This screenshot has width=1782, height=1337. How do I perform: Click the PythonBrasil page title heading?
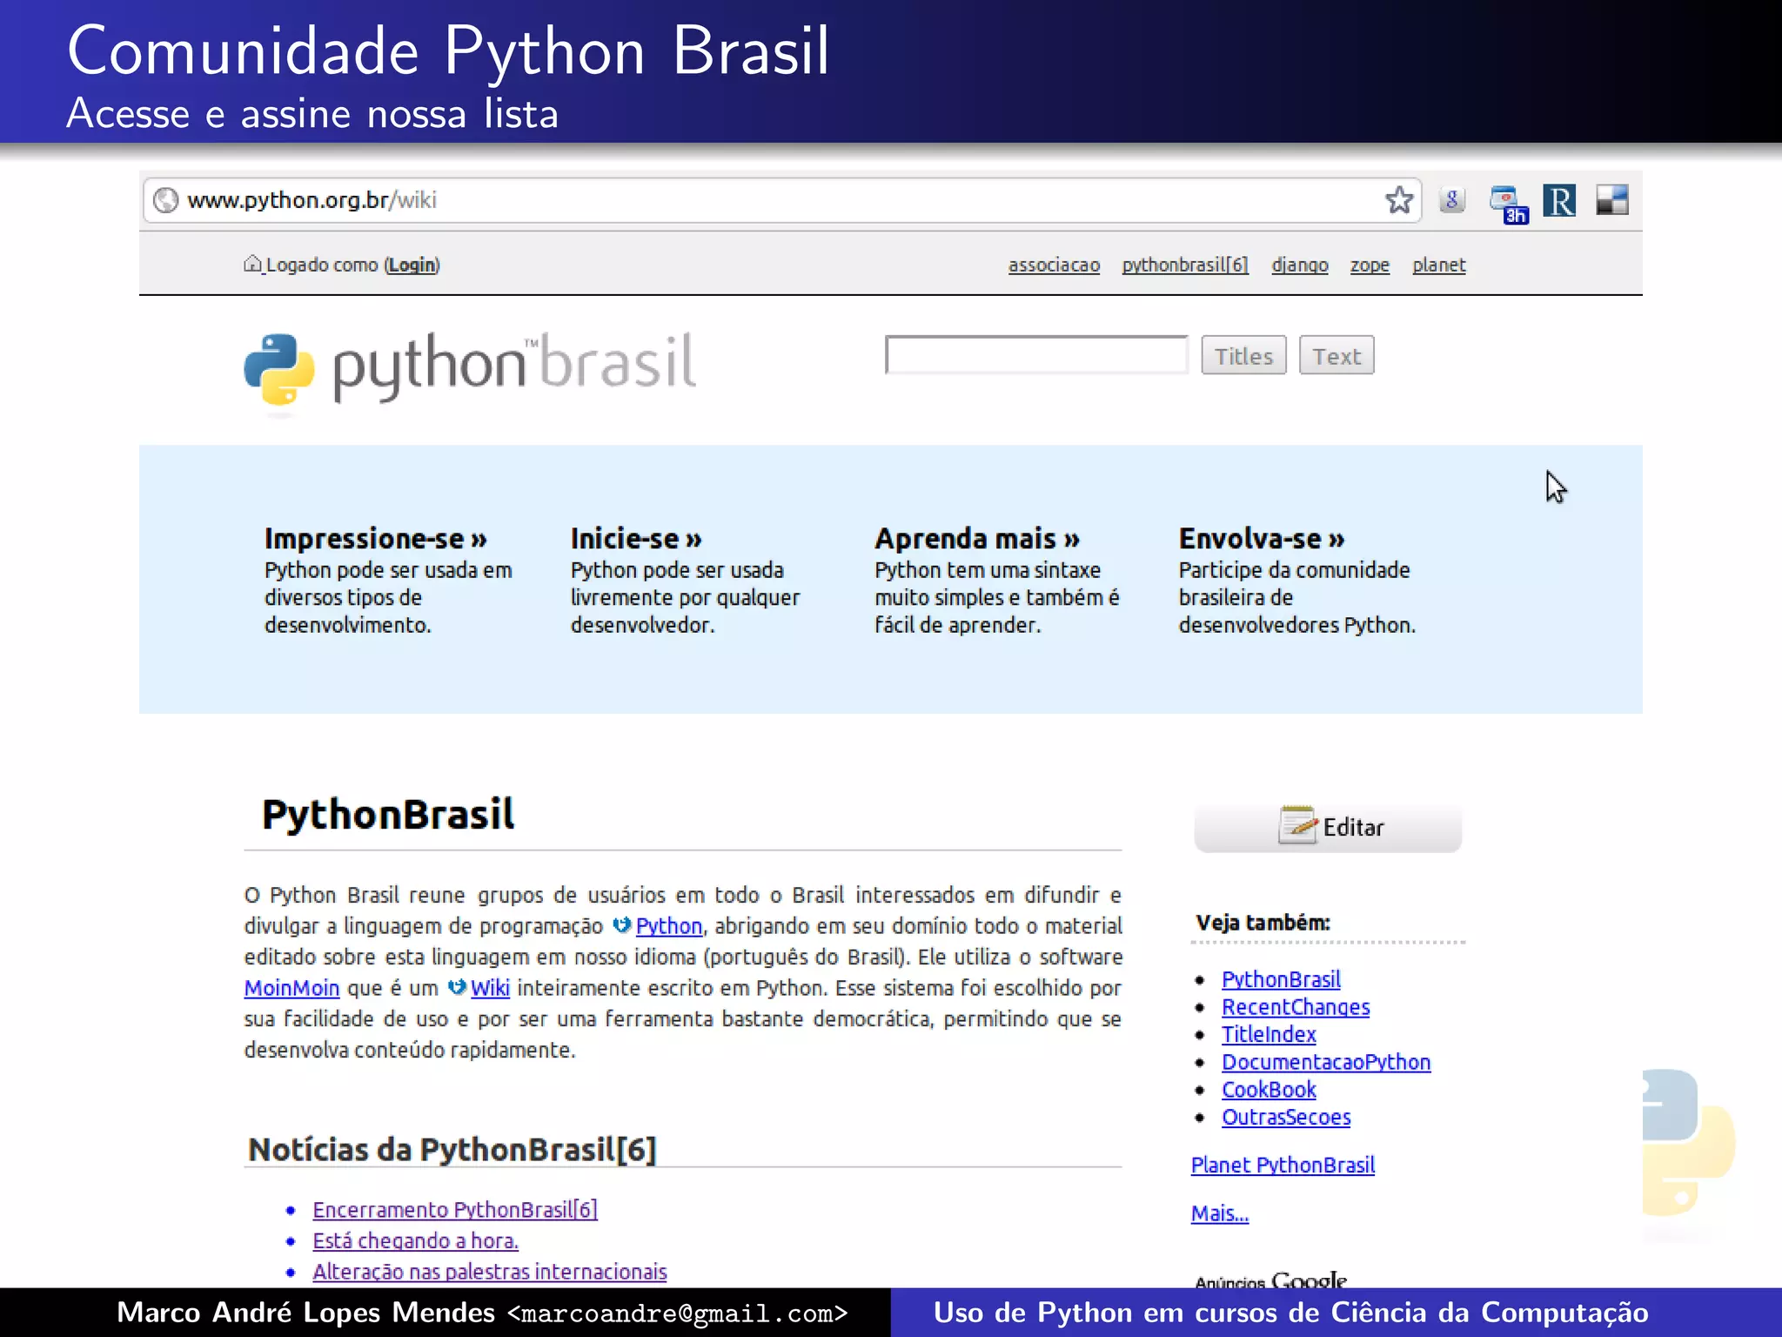click(388, 815)
